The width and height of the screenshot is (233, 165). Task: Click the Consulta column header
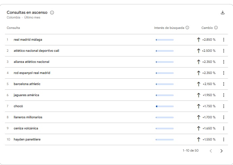13,28
